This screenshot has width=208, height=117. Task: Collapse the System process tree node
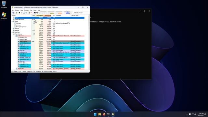[12, 21]
